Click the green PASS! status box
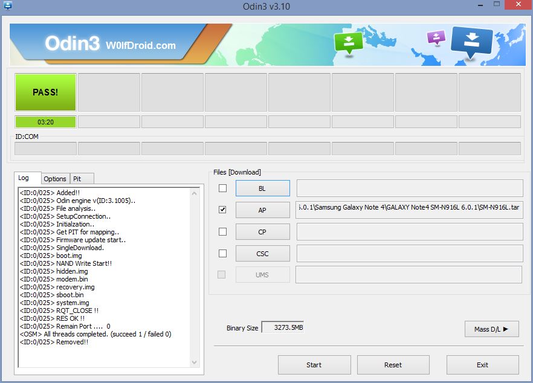 (x=45, y=92)
